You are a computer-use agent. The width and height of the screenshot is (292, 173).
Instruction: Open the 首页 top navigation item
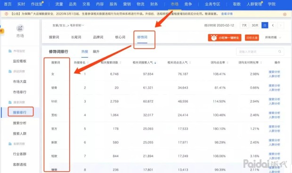(x=8, y=4)
